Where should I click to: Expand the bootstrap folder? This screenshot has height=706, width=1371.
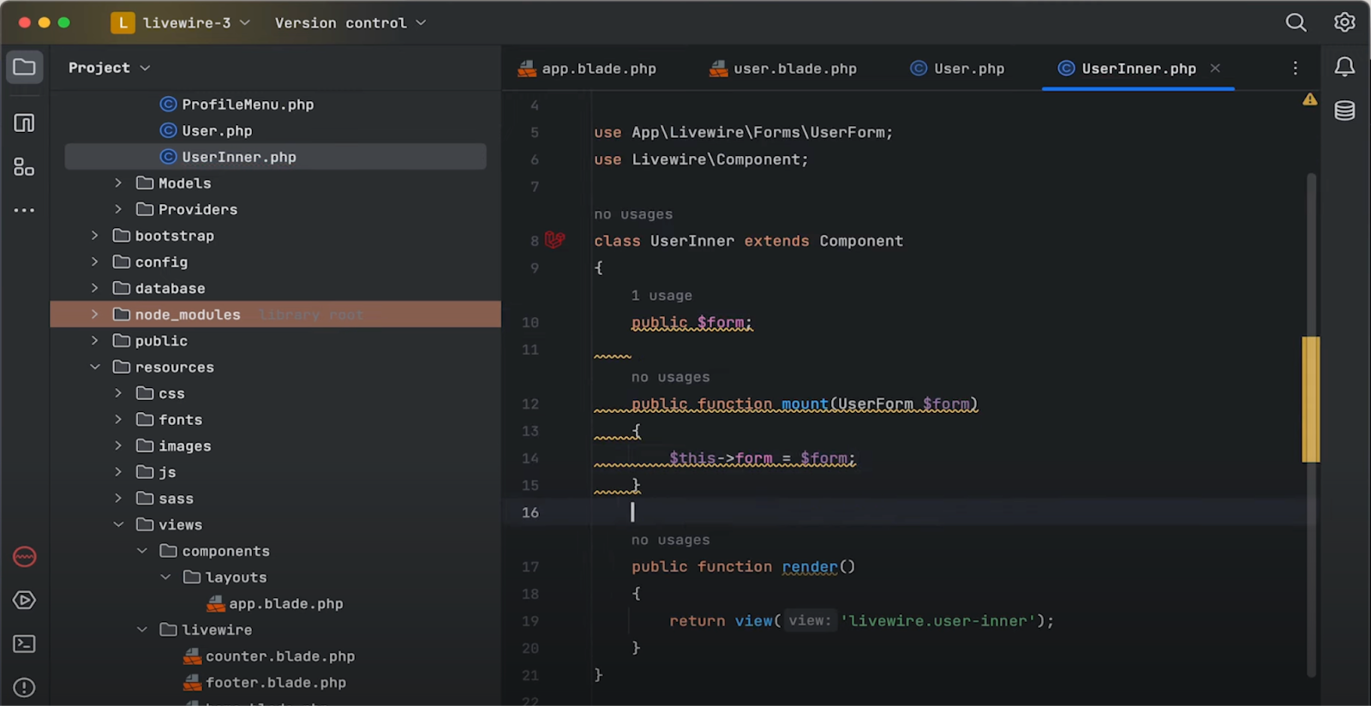tap(95, 236)
